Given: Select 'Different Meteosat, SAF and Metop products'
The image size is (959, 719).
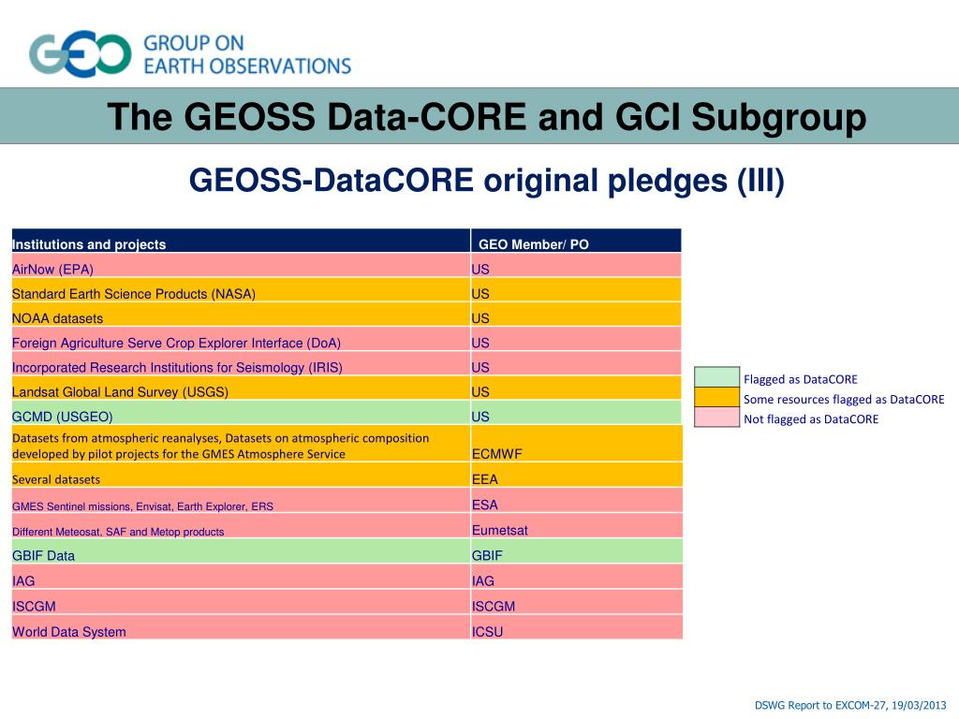Looking at the screenshot, I should pyautogui.click(x=241, y=526).
